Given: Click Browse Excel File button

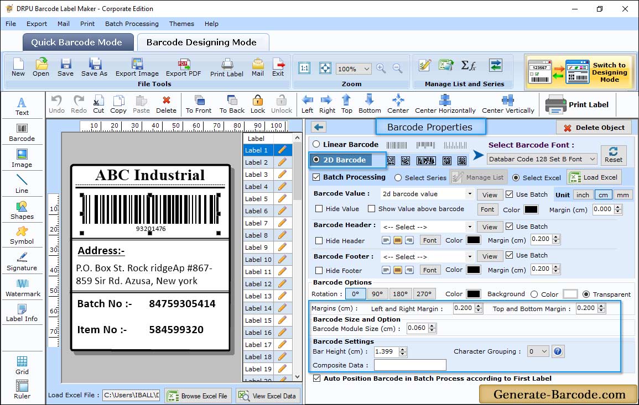Looking at the screenshot, I should 198,396.
